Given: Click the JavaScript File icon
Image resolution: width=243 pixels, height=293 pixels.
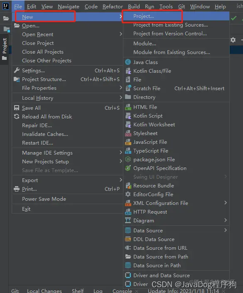Looking at the screenshot, I should [128, 142].
